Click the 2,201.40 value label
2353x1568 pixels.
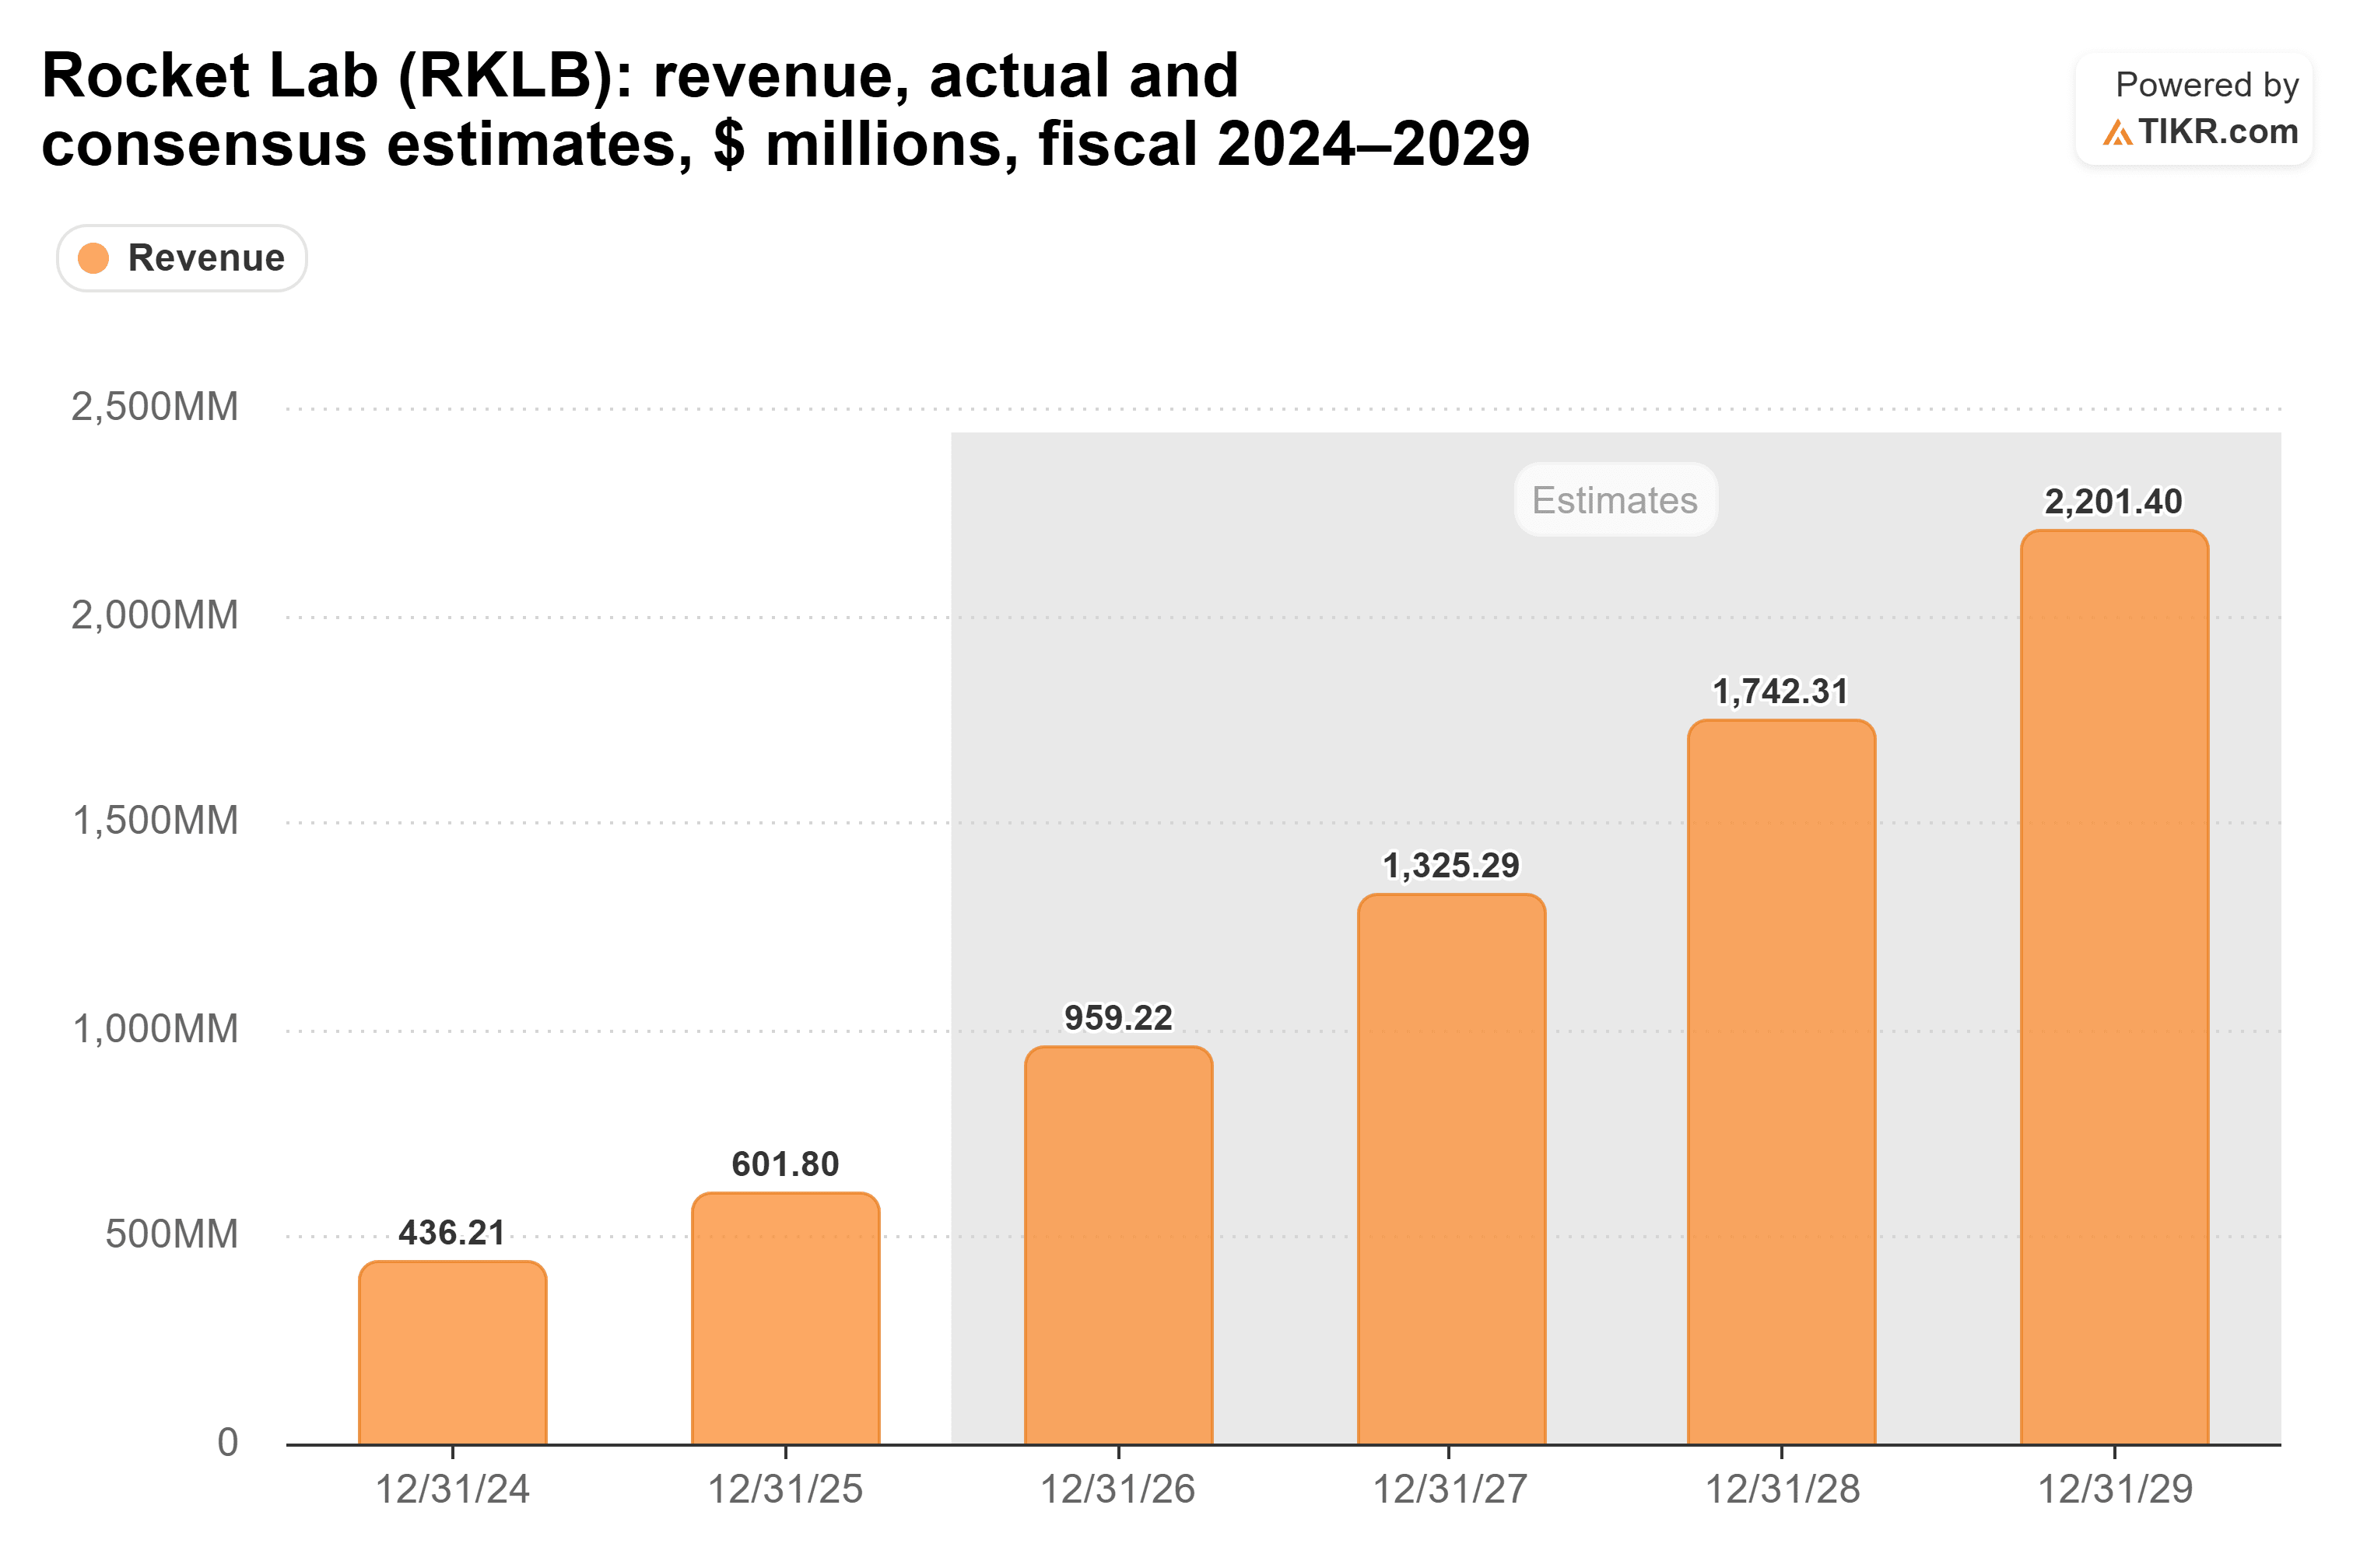(2114, 502)
